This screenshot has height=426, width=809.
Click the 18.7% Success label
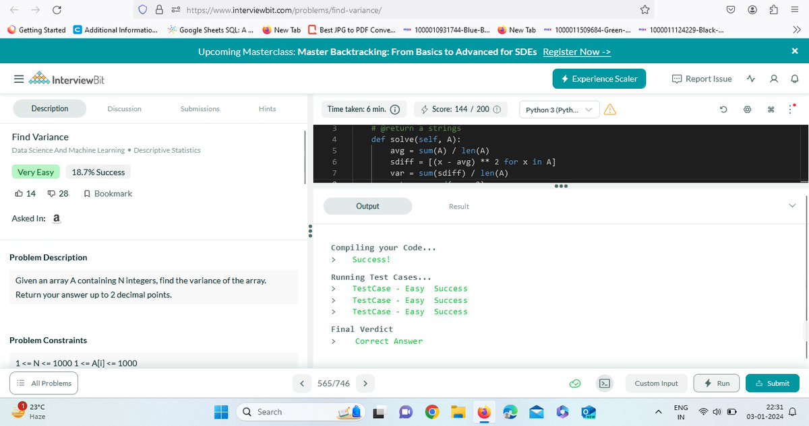tap(98, 172)
